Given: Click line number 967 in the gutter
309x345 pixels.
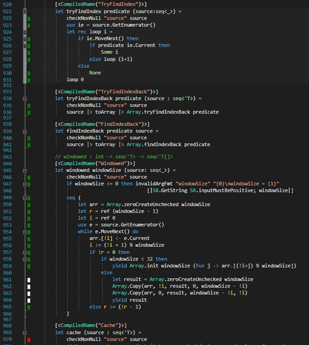Looking at the screenshot, I should tap(7, 319).
